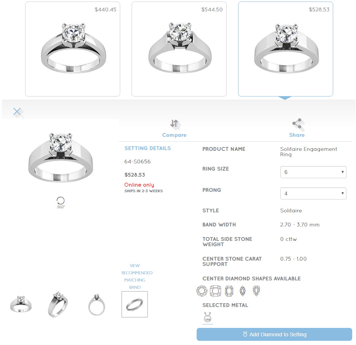
Task: Select the round diamond shape icon
Action: pyautogui.click(x=202, y=291)
